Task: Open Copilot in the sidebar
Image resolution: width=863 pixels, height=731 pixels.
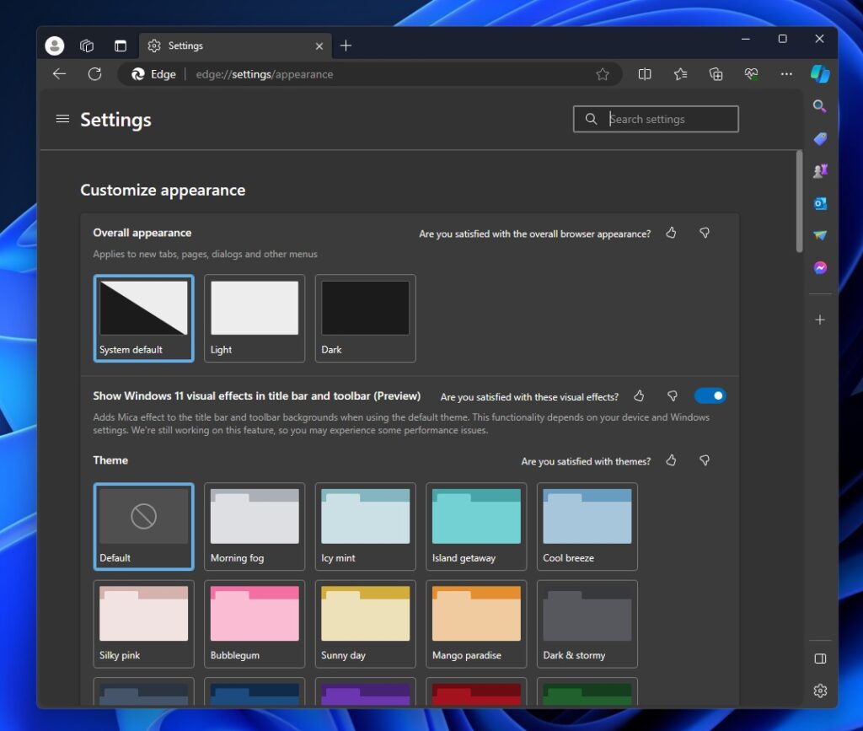Action: pyautogui.click(x=821, y=74)
